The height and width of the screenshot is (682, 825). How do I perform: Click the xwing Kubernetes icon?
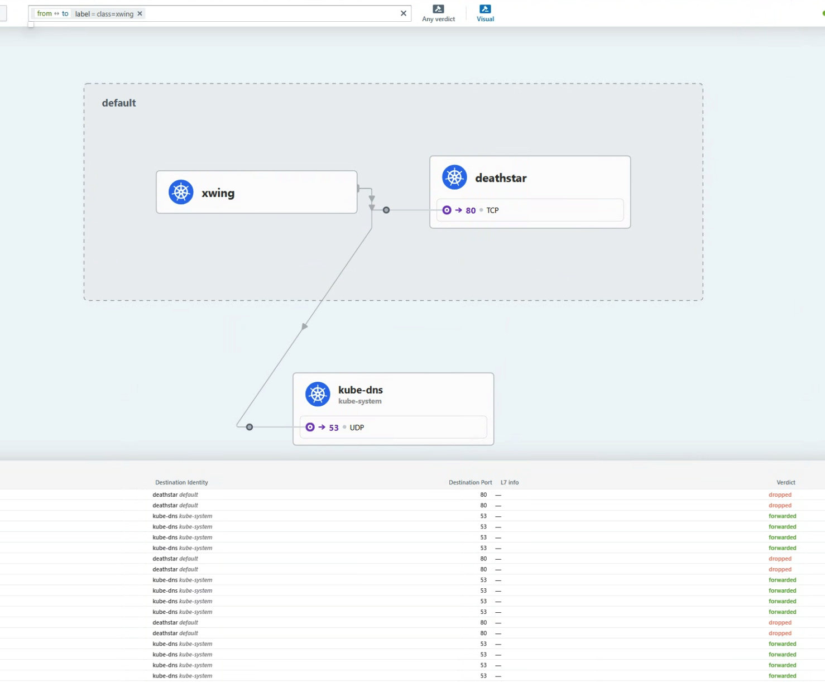[181, 193]
